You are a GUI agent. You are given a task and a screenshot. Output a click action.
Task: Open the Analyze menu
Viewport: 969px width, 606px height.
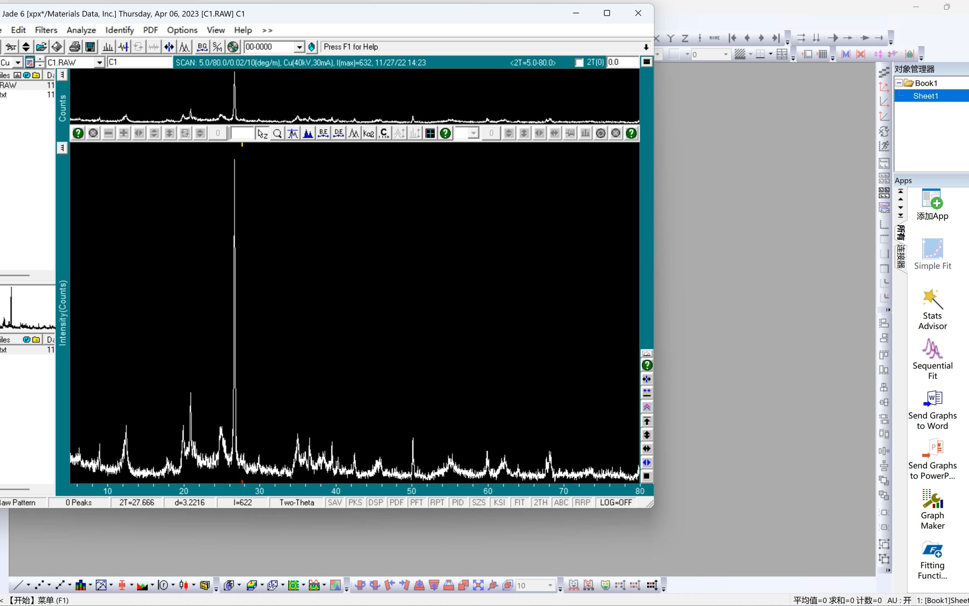(x=81, y=30)
